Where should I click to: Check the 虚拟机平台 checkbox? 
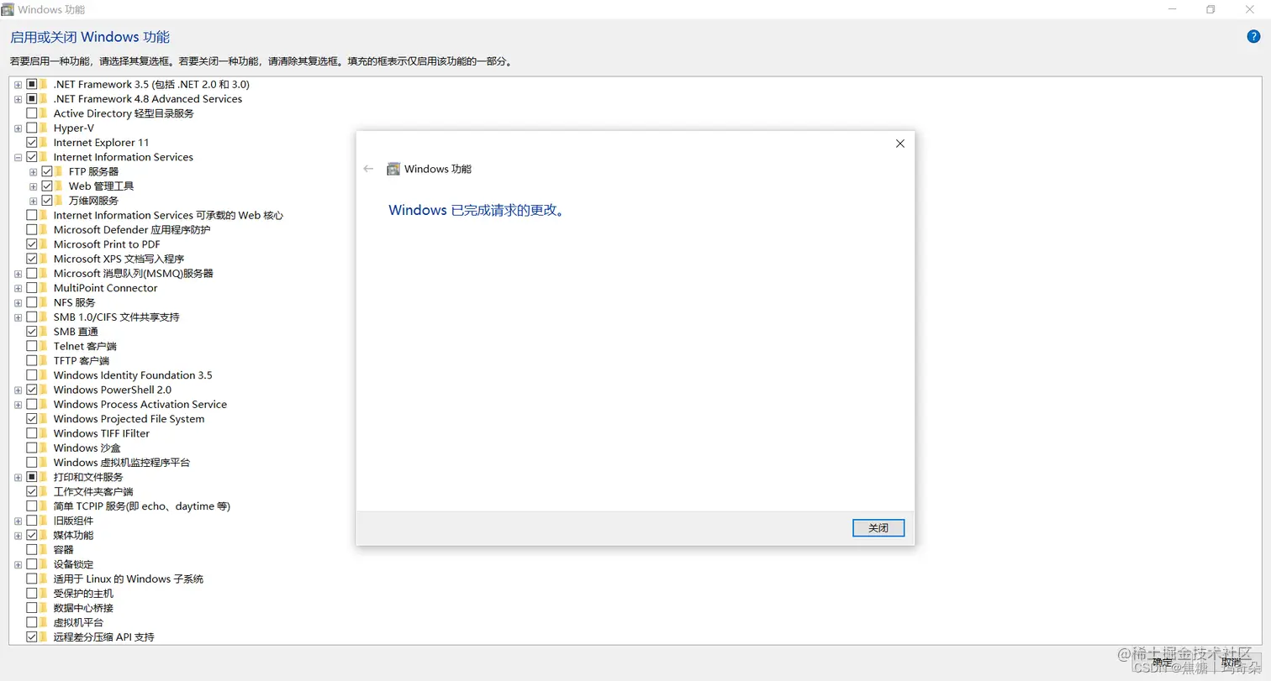point(32,622)
